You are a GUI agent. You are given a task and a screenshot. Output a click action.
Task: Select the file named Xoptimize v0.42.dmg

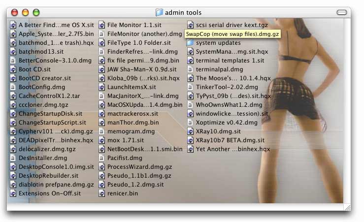[227, 123]
